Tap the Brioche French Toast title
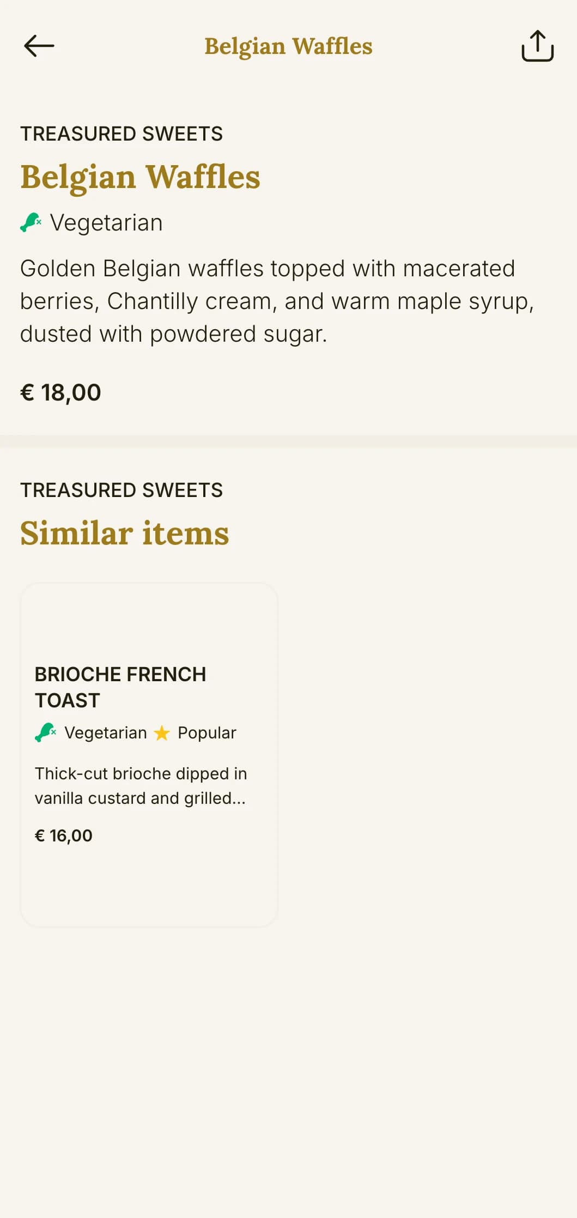The height and width of the screenshot is (1218, 577). [120, 687]
